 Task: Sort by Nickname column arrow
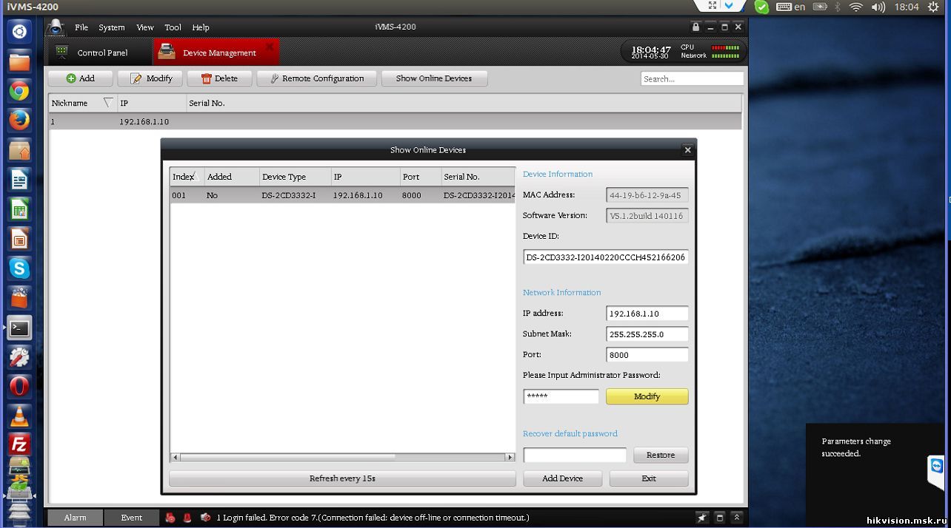[108, 103]
